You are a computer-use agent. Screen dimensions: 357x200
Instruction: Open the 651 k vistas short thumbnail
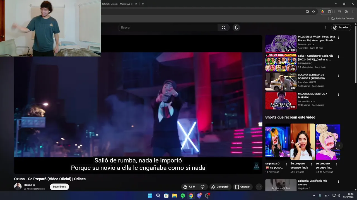click(x=303, y=142)
